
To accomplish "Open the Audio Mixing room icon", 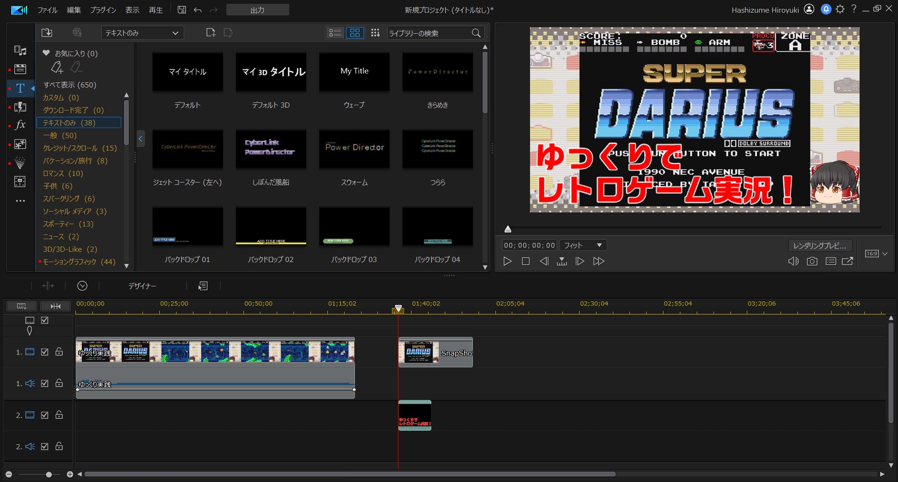I will click(x=20, y=182).
